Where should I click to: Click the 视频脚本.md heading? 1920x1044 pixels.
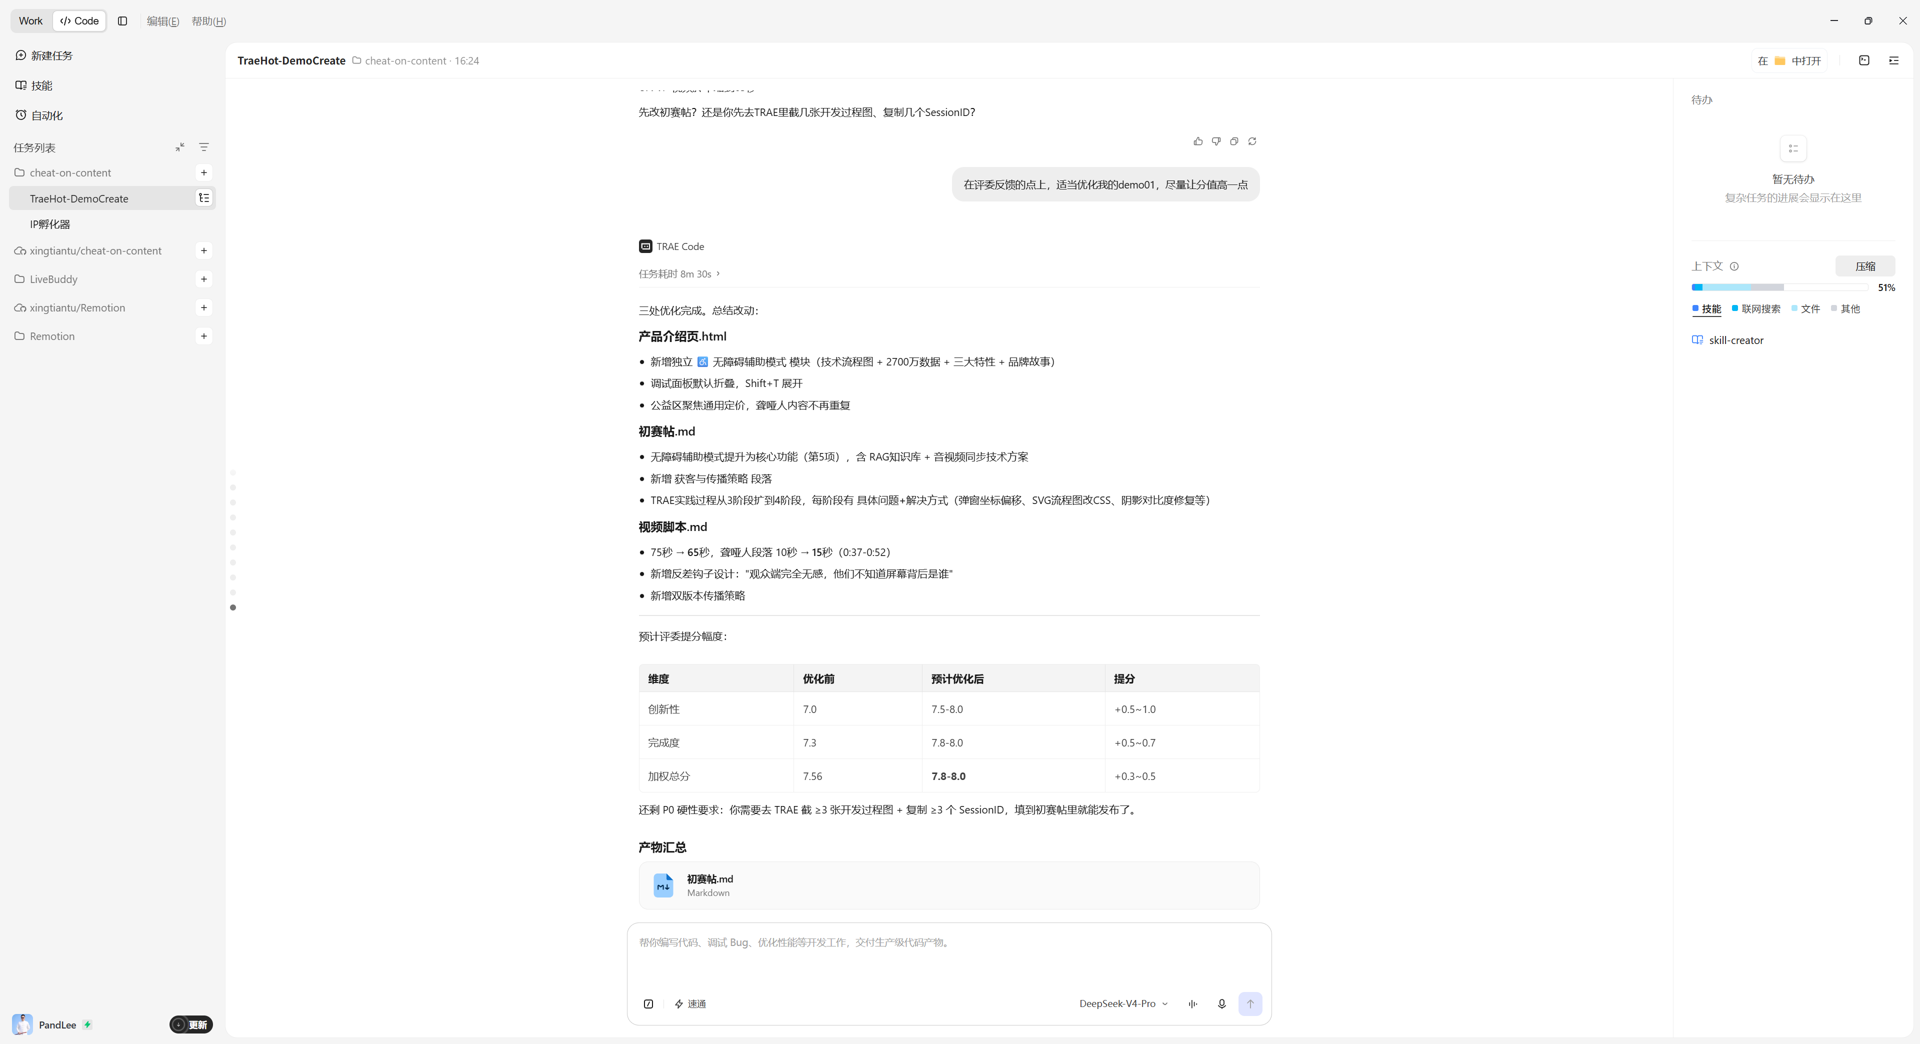(673, 527)
